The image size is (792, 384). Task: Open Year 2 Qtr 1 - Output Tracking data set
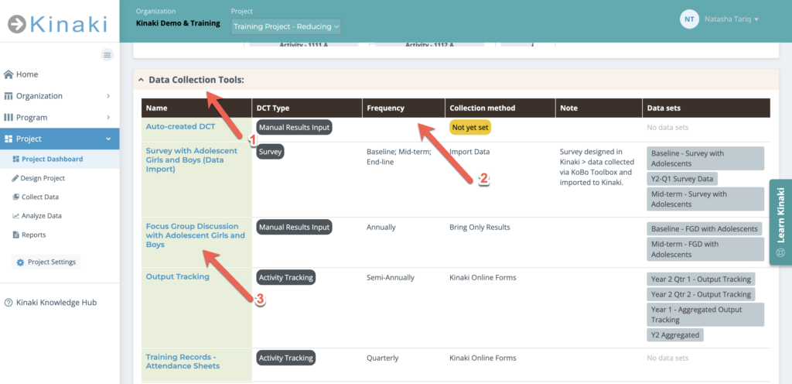tap(701, 279)
